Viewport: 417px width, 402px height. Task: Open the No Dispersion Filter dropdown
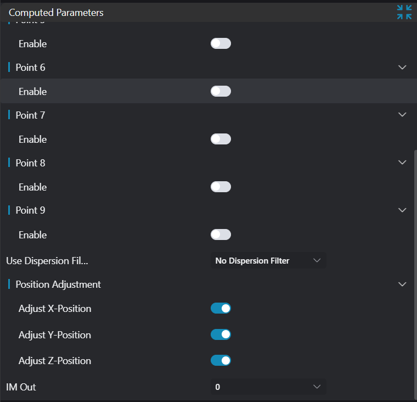[x=268, y=260]
